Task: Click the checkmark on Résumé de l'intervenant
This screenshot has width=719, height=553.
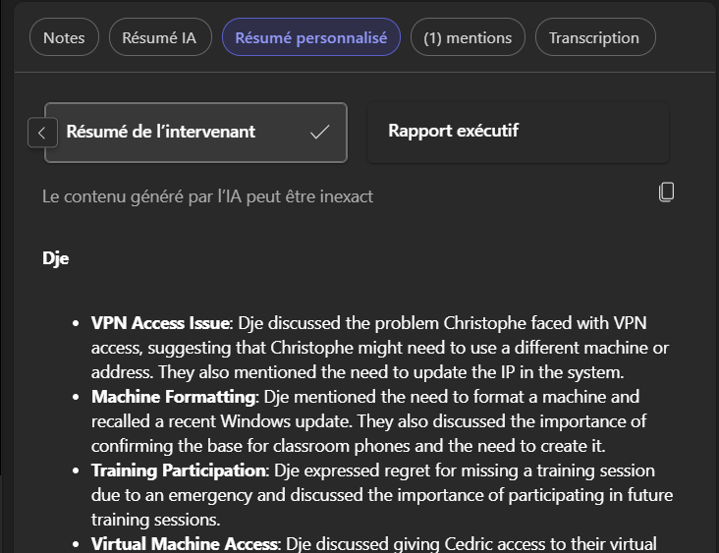Action: (x=319, y=132)
